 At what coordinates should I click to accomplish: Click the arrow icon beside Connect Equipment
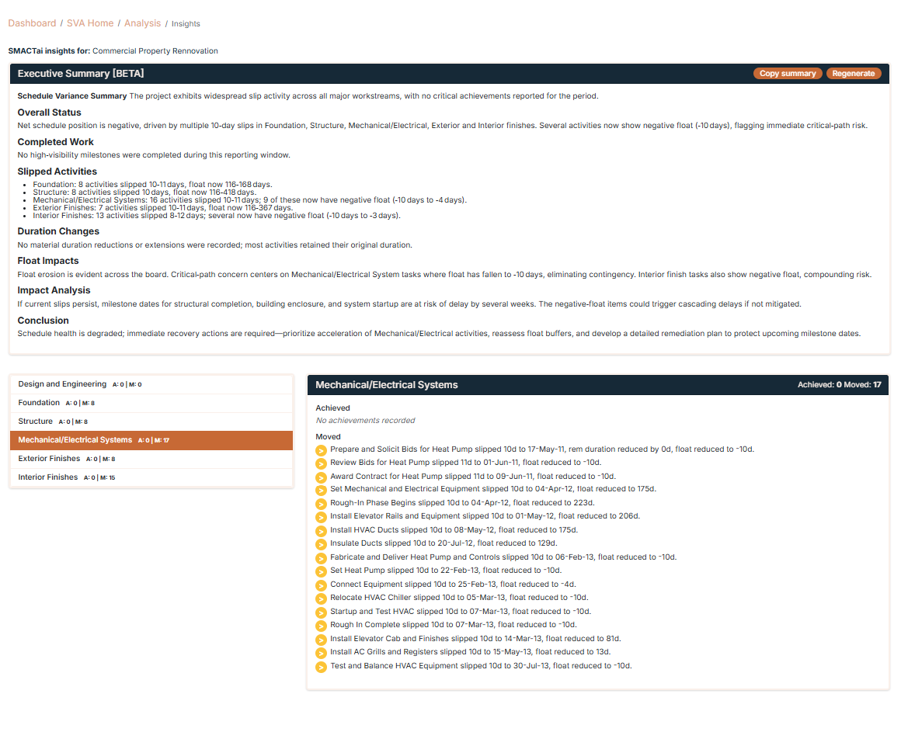coord(321,584)
